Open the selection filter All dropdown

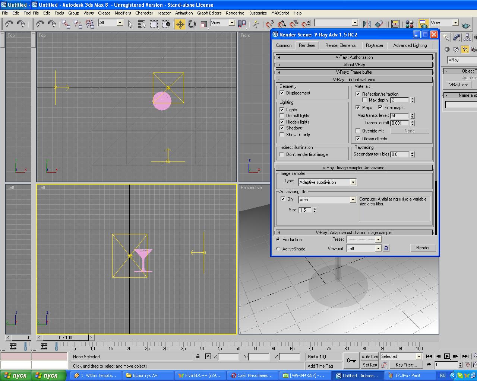coord(111,23)
